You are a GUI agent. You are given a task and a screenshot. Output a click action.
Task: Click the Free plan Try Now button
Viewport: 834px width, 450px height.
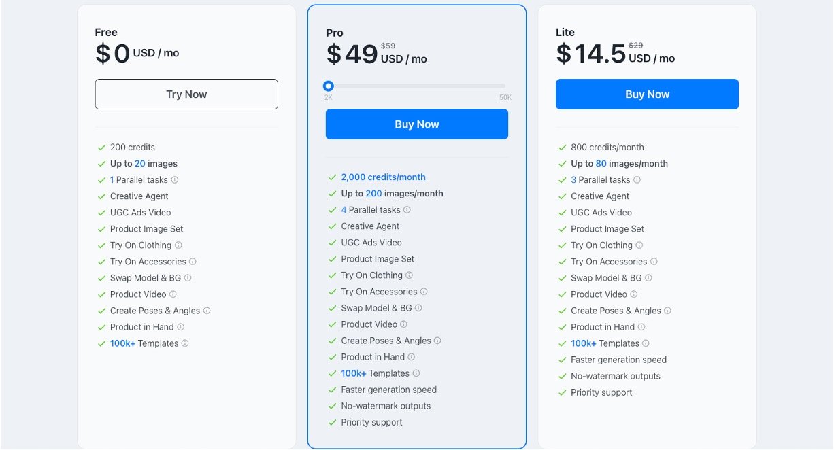(186, 94)
